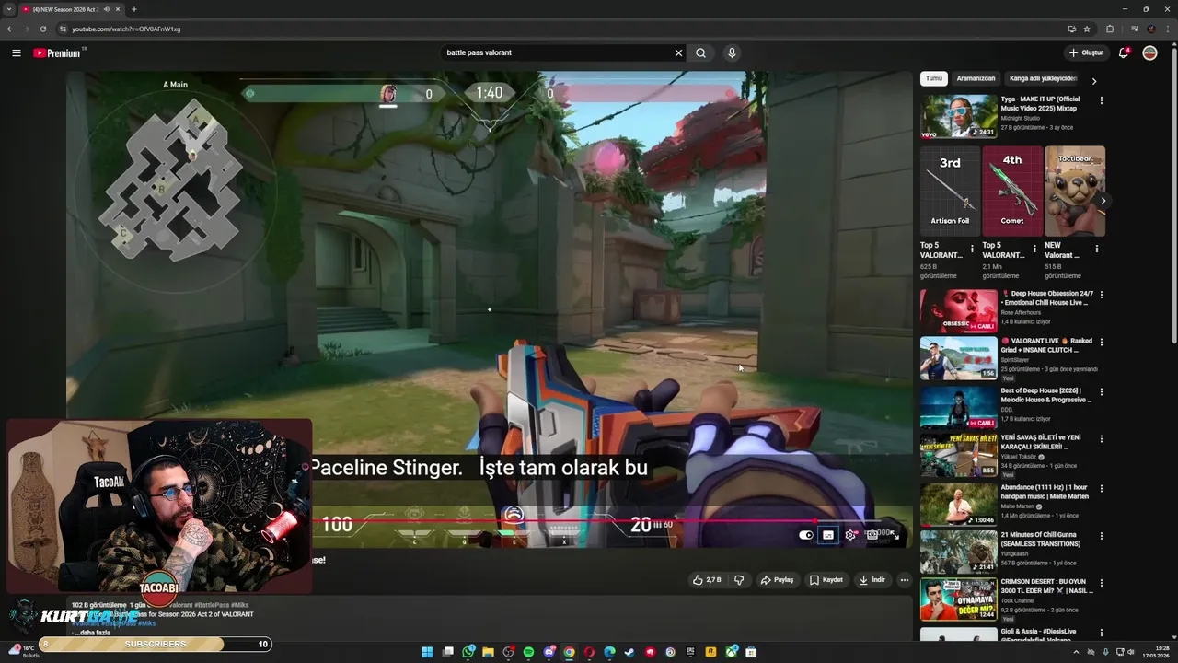Dislike the video
Image resolution: width=1178 pixels, height=663 pixels.
click(739, 580)
